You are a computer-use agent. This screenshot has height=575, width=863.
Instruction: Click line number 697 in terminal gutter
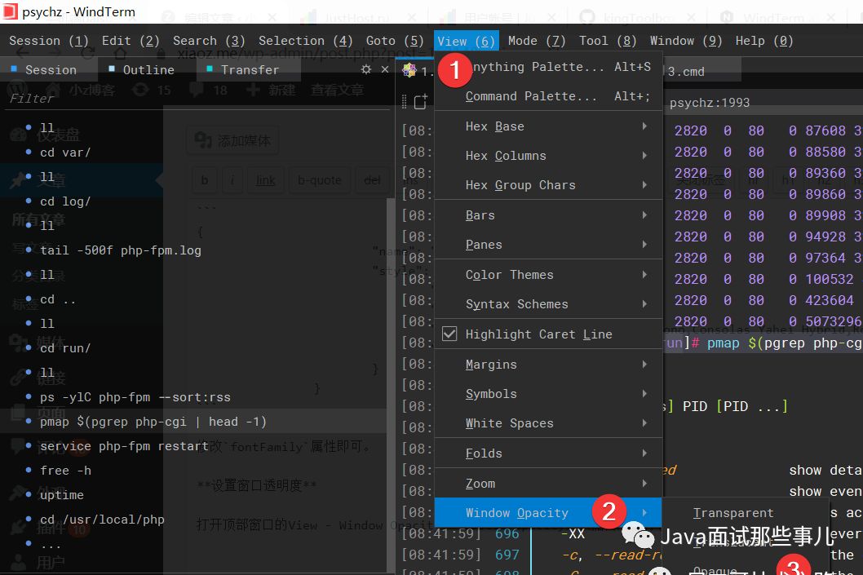point(507,555)
